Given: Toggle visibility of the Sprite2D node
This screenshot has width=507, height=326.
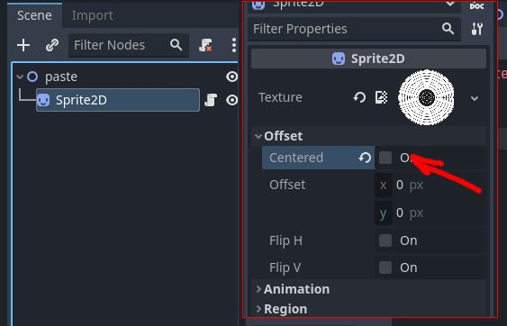Looking at the screenshot, I should (x=231, y=100).
